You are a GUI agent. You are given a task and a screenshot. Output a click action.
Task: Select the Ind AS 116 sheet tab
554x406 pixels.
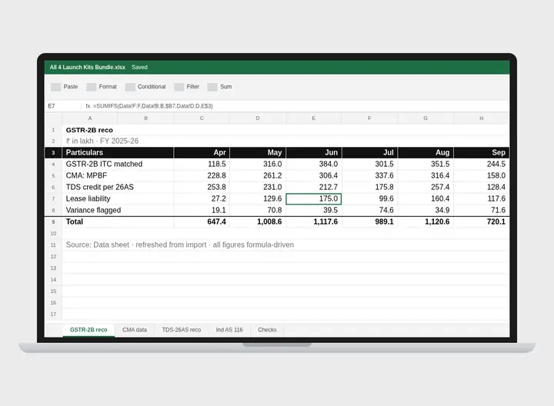pos(229,330)
